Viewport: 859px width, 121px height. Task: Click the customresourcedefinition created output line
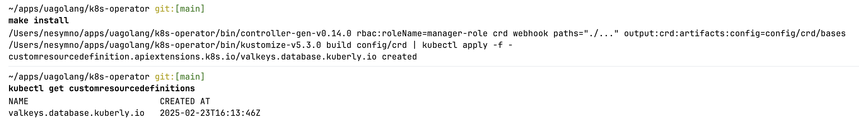[213, 57]
